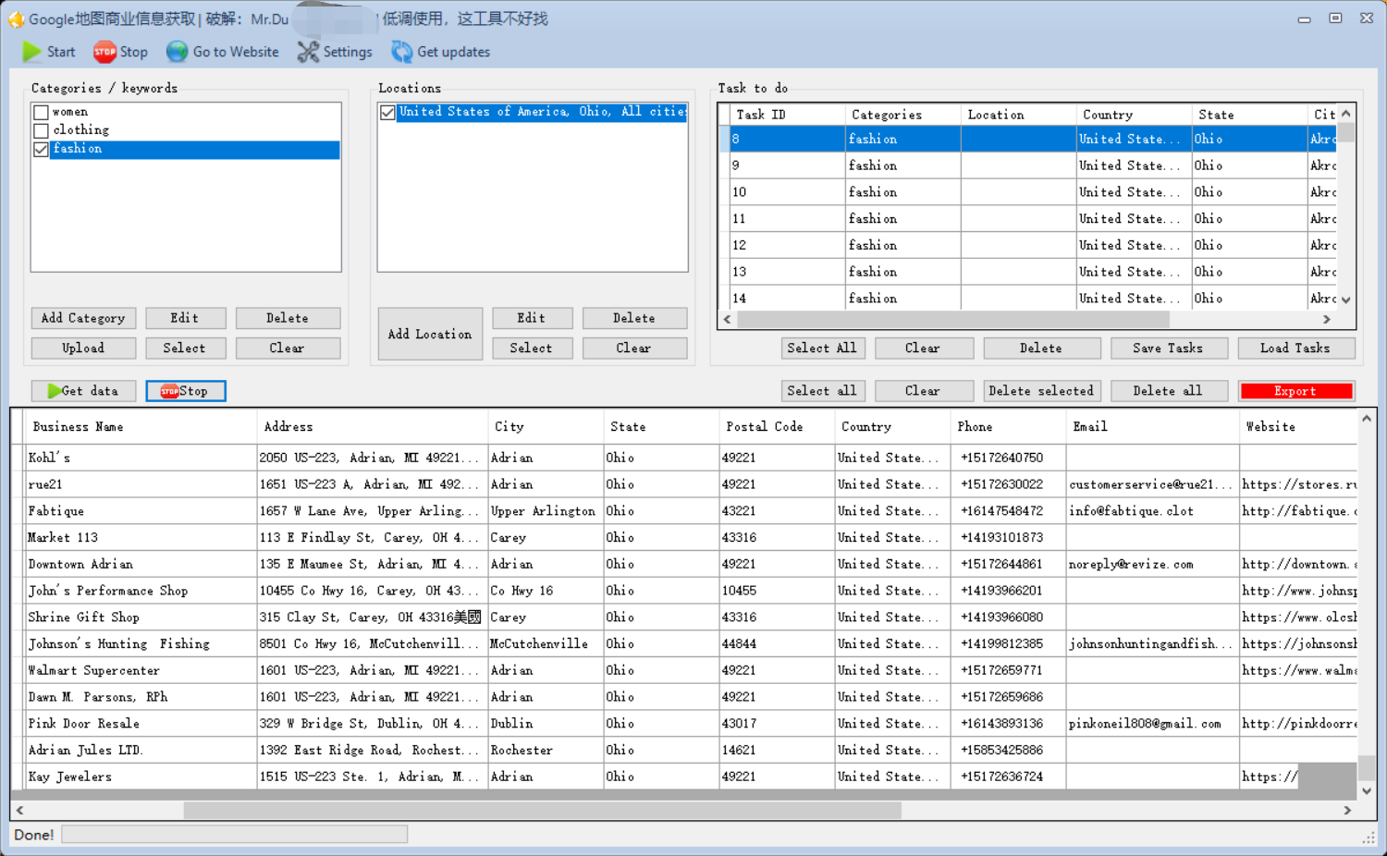Click Clear in the Locations panel
This screenshot has width=1387, height=856.
click(x=634, y=349)
